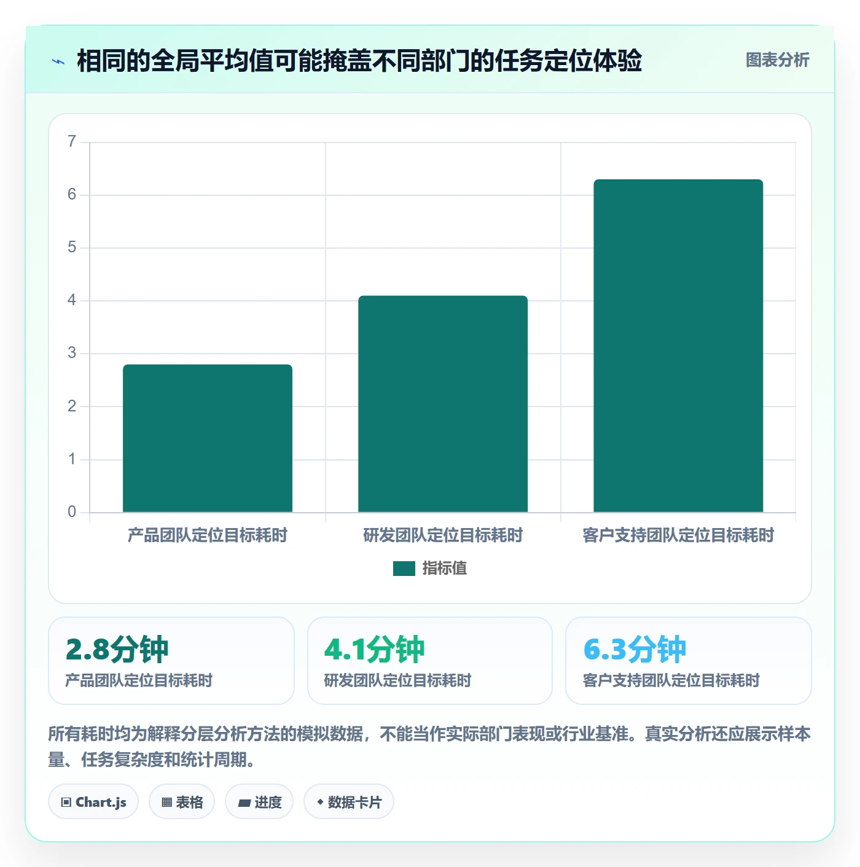860x867 pixels.
Task: Click the y-axis tick label 1
Action: [72, 459]
